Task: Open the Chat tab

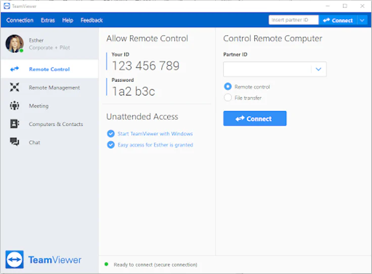Action: coord(50,142)
